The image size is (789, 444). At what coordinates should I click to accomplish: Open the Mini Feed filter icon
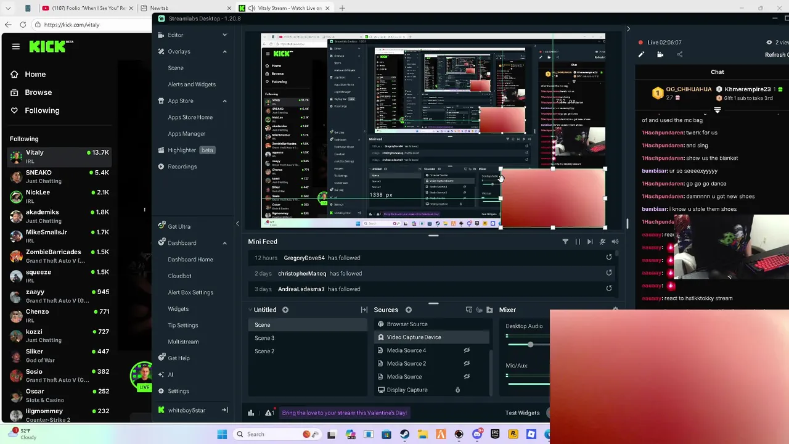click(x=565, y=242)
